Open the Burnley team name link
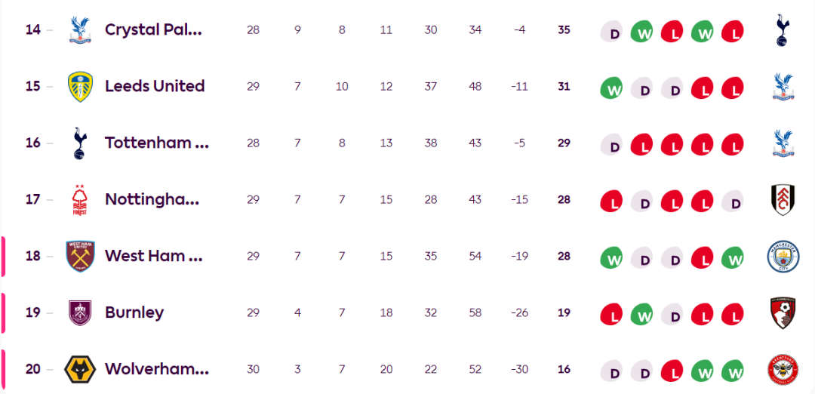 coord(134,312)
